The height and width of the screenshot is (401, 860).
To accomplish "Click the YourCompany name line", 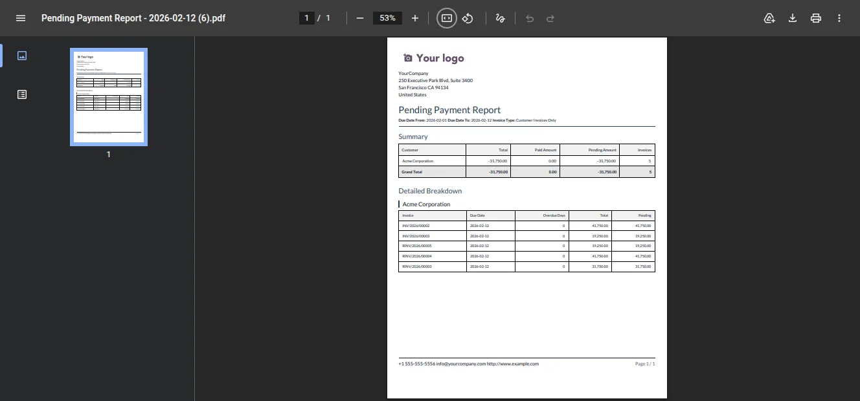I will click(x=413, y=73).
